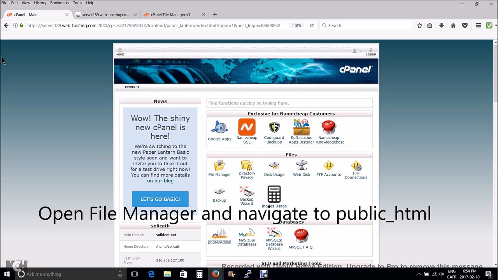Click the 110% zoom indicator

click(296, 25)
